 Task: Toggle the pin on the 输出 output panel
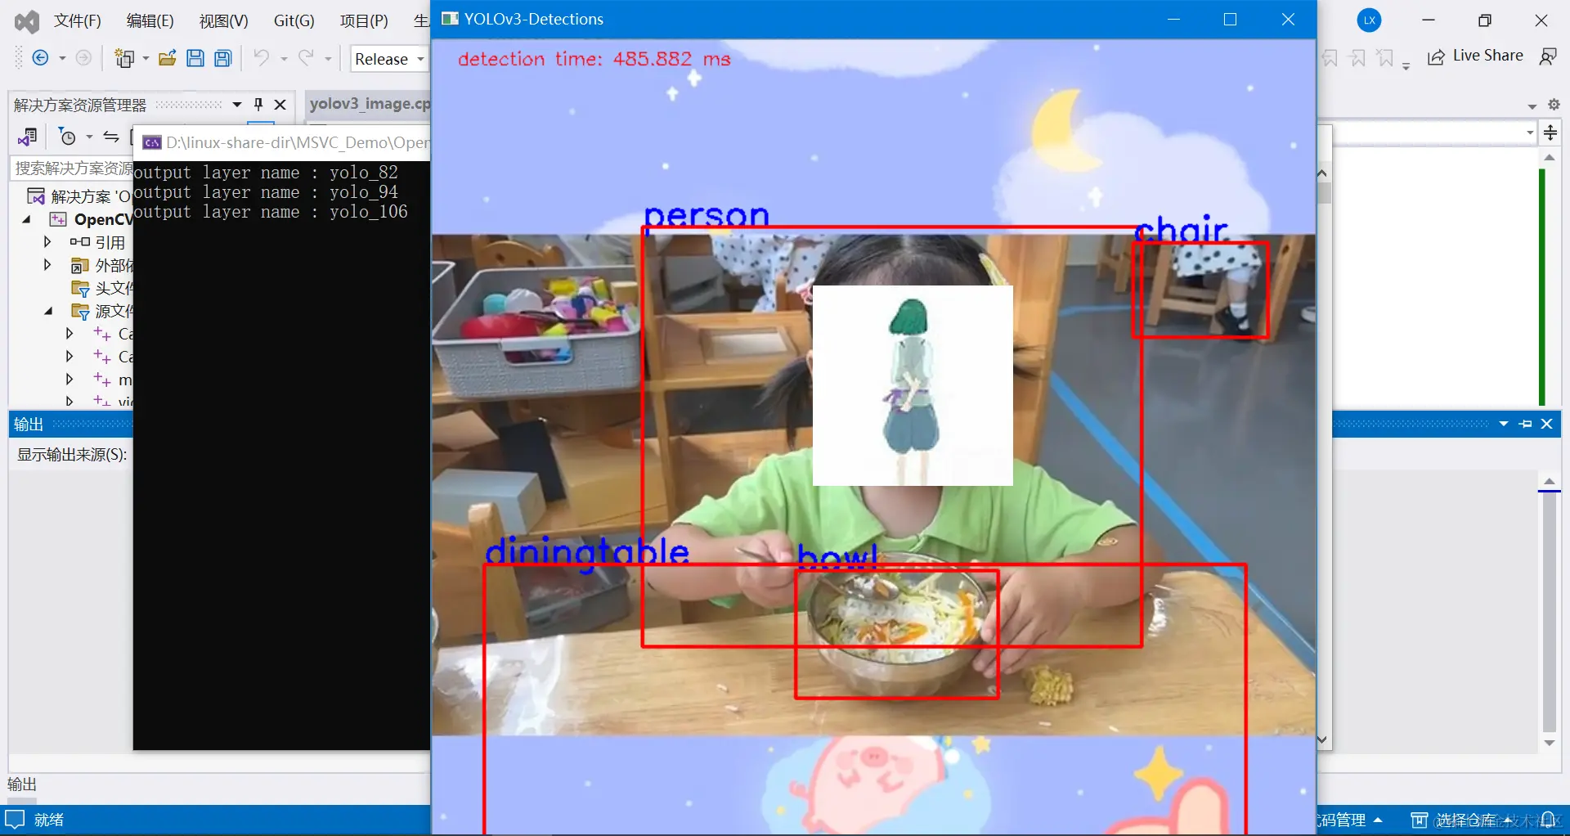pos(1526,424)
